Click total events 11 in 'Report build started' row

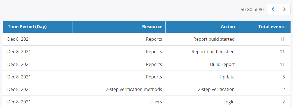282,39
